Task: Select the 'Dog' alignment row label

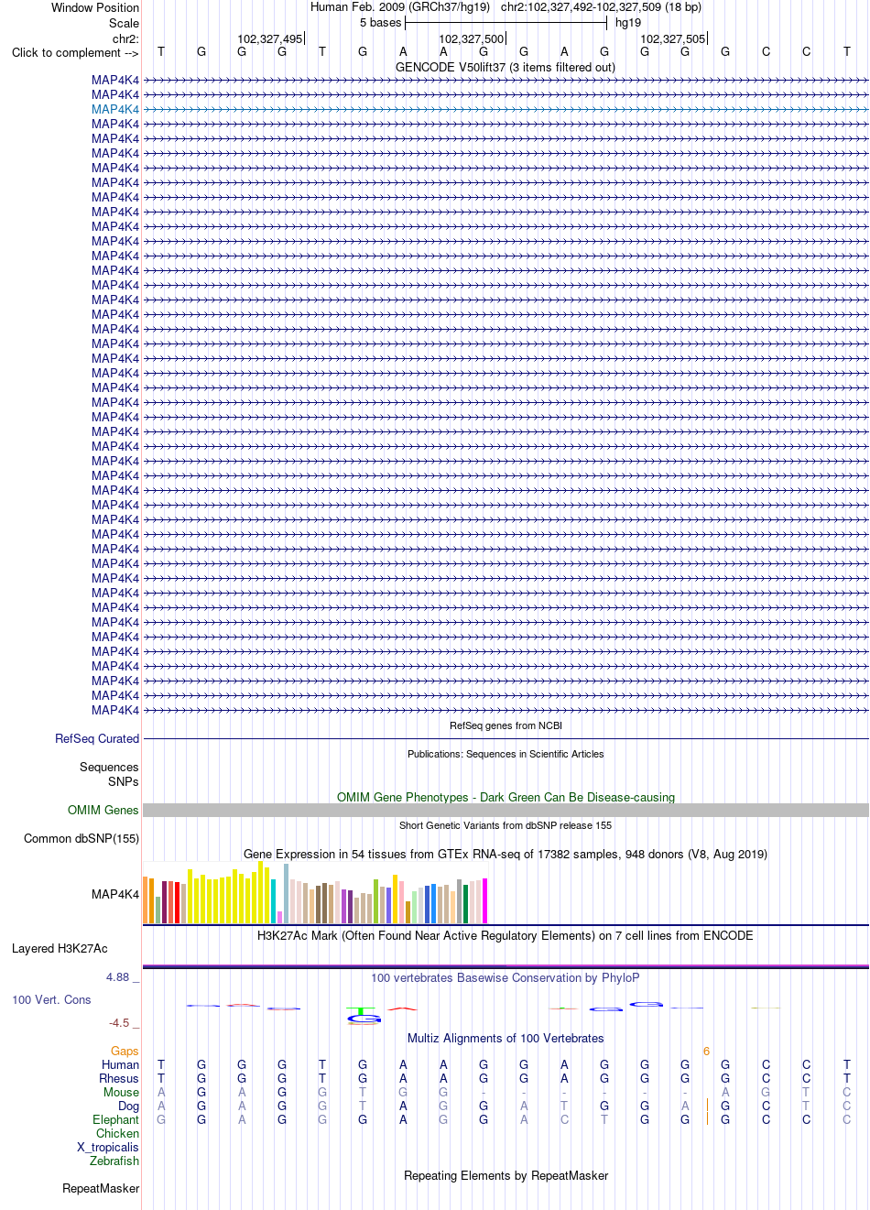Action: [128, 1106]
